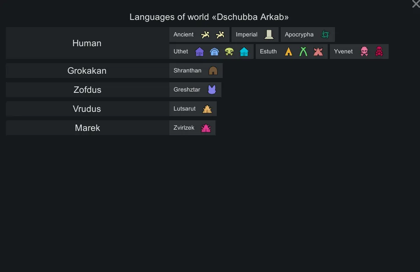This screenshot has height=272, width=420.
Task: Select the Grokakan language group row
Action: tap(87, 71)
